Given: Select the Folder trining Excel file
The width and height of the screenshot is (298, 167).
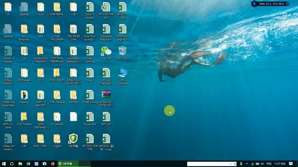Looking at the screenshot, I should pyautogui.click(x=90, y=99).
